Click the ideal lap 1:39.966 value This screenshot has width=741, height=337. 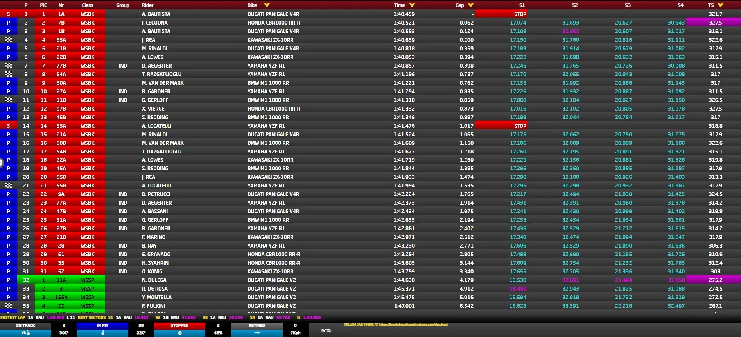click(x=312, y=317)
